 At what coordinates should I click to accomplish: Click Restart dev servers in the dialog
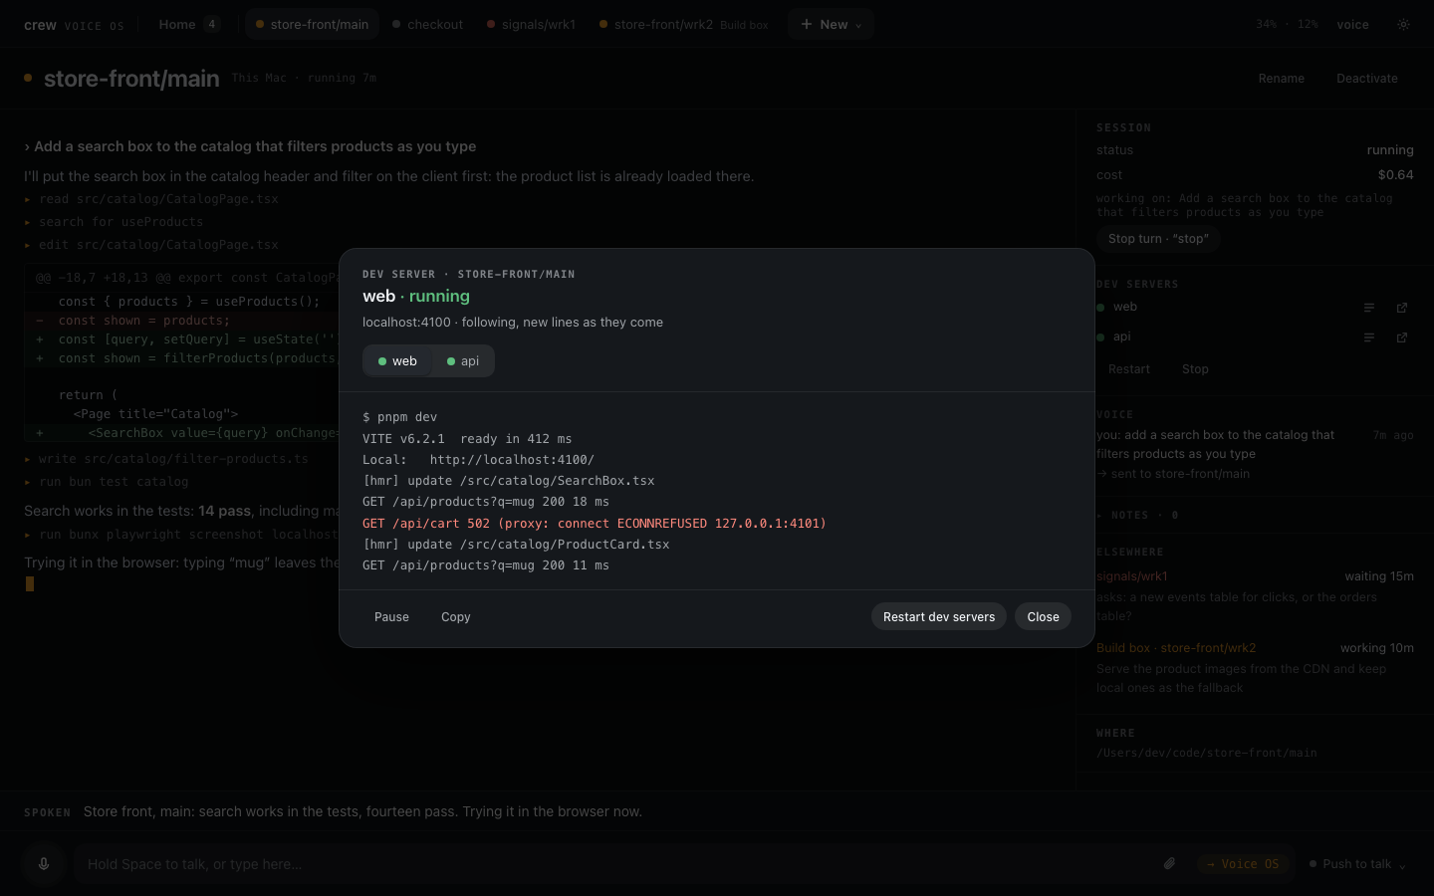(x=939, y=617)
